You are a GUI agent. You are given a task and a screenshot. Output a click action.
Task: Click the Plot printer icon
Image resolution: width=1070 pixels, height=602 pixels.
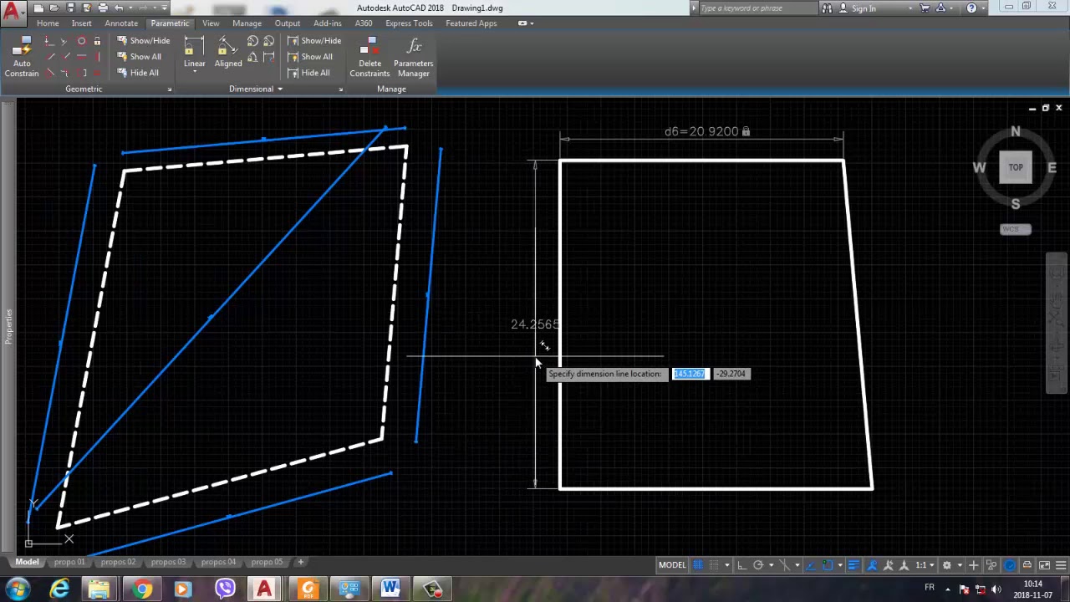103,8
